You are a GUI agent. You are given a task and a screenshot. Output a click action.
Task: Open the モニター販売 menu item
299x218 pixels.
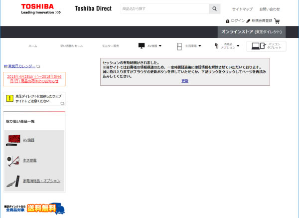point(111,46)
